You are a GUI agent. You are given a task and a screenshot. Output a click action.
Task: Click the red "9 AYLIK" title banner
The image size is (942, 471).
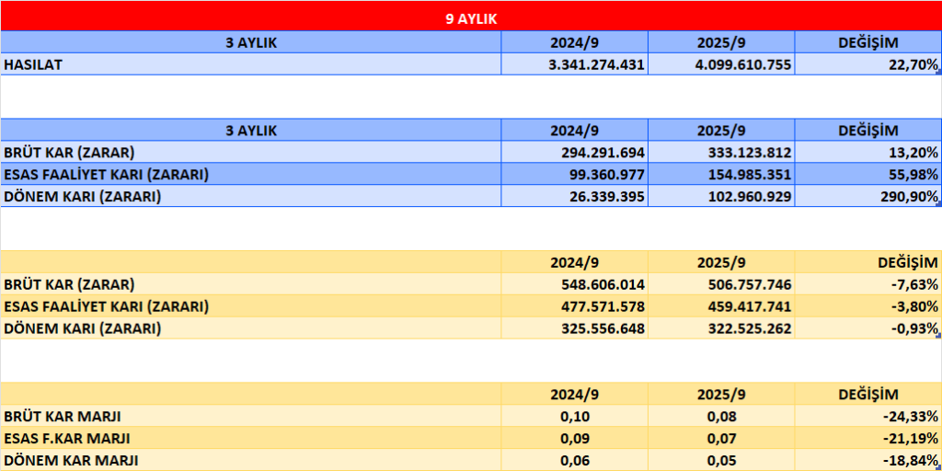[x=471, y=17]
